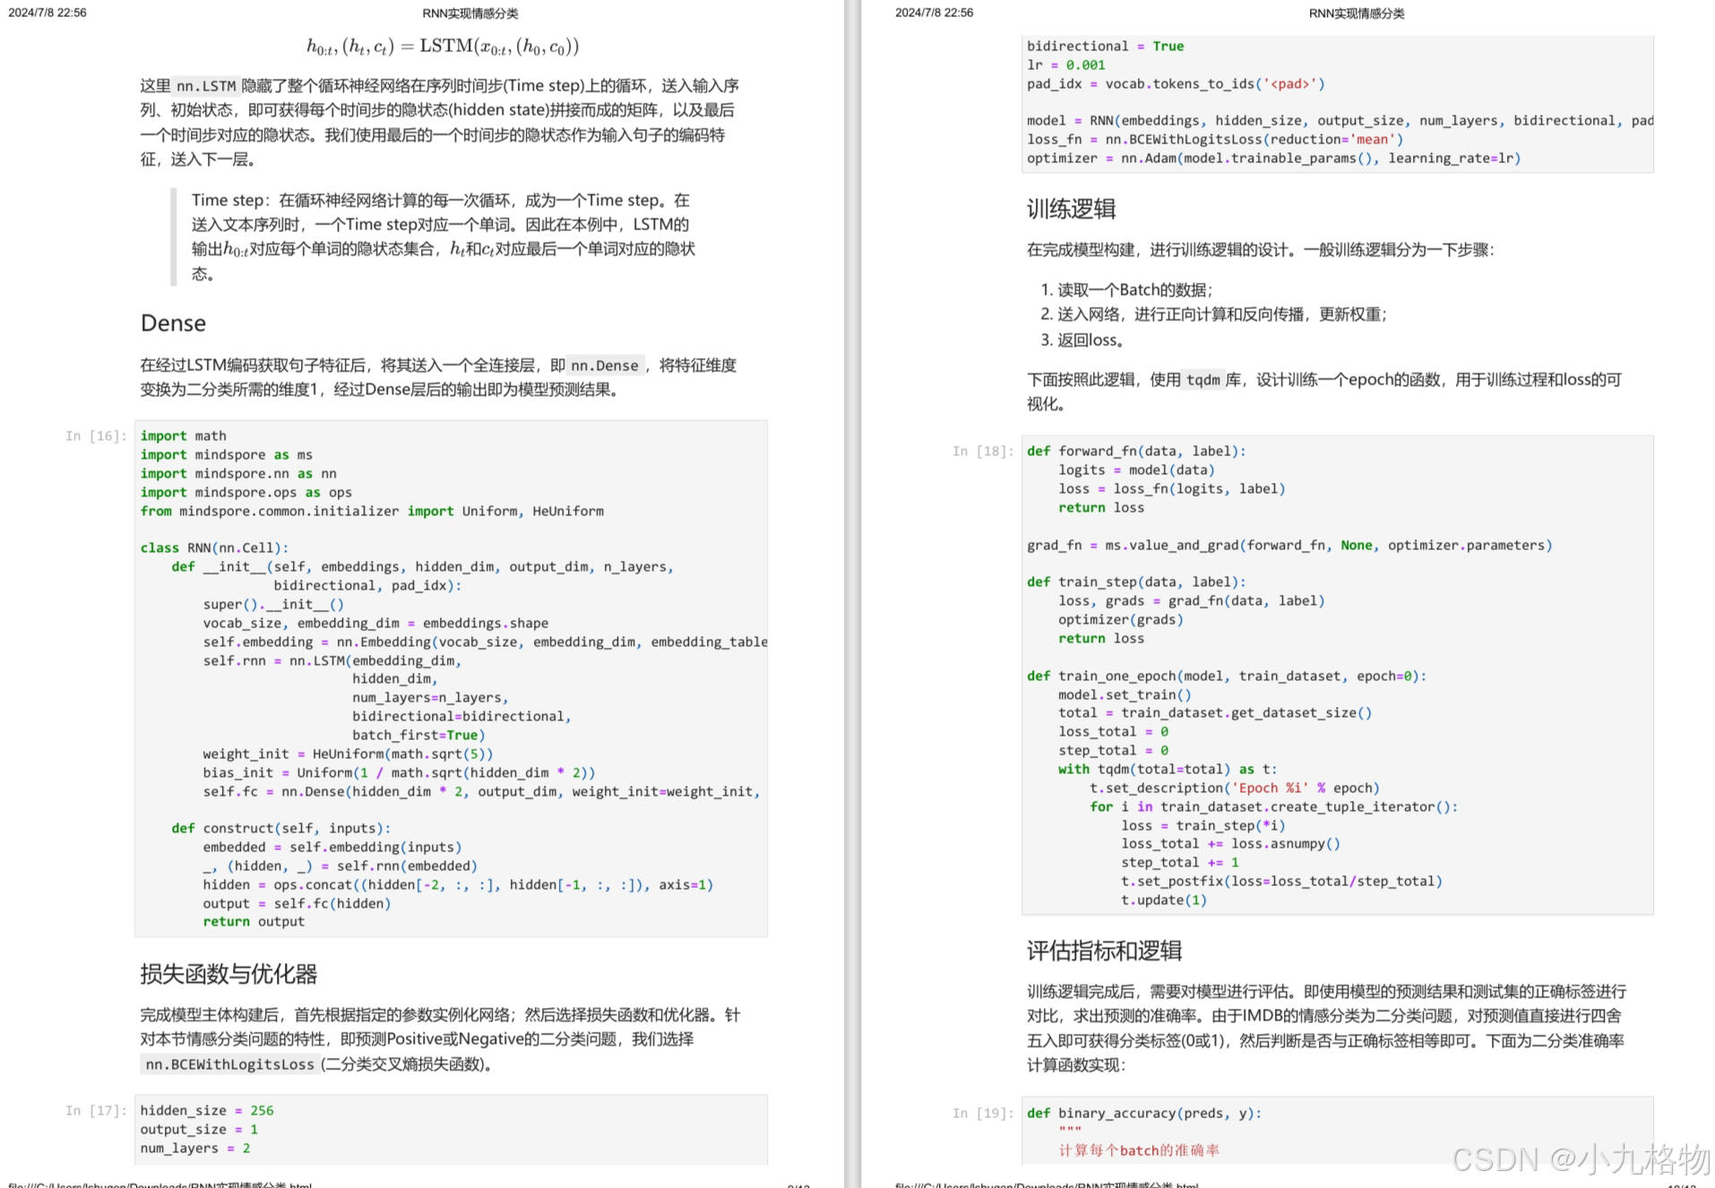1715x1188 pixels.
Task: Click the "pad_idx = vocab.tokens_to_ids('<pad>')" line
Action: 1176,84
